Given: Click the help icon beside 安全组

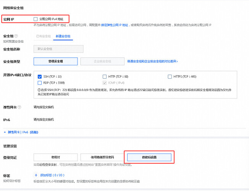Looking at the screenshot, I should tap(16, 36).
